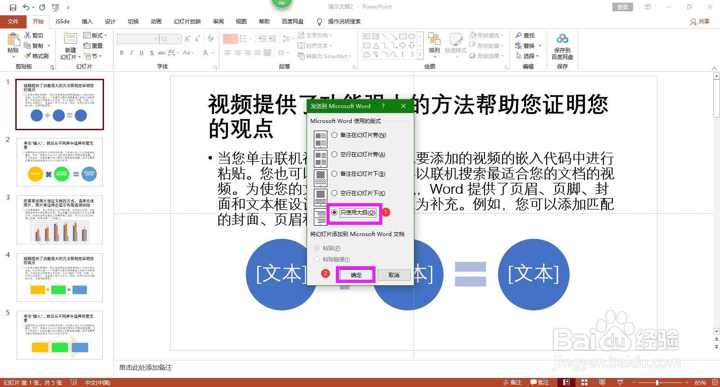The width and height of the screenshot is (720, 387).
Task: Select slide 3 thumbnail with chart
Action: (59, 220)
